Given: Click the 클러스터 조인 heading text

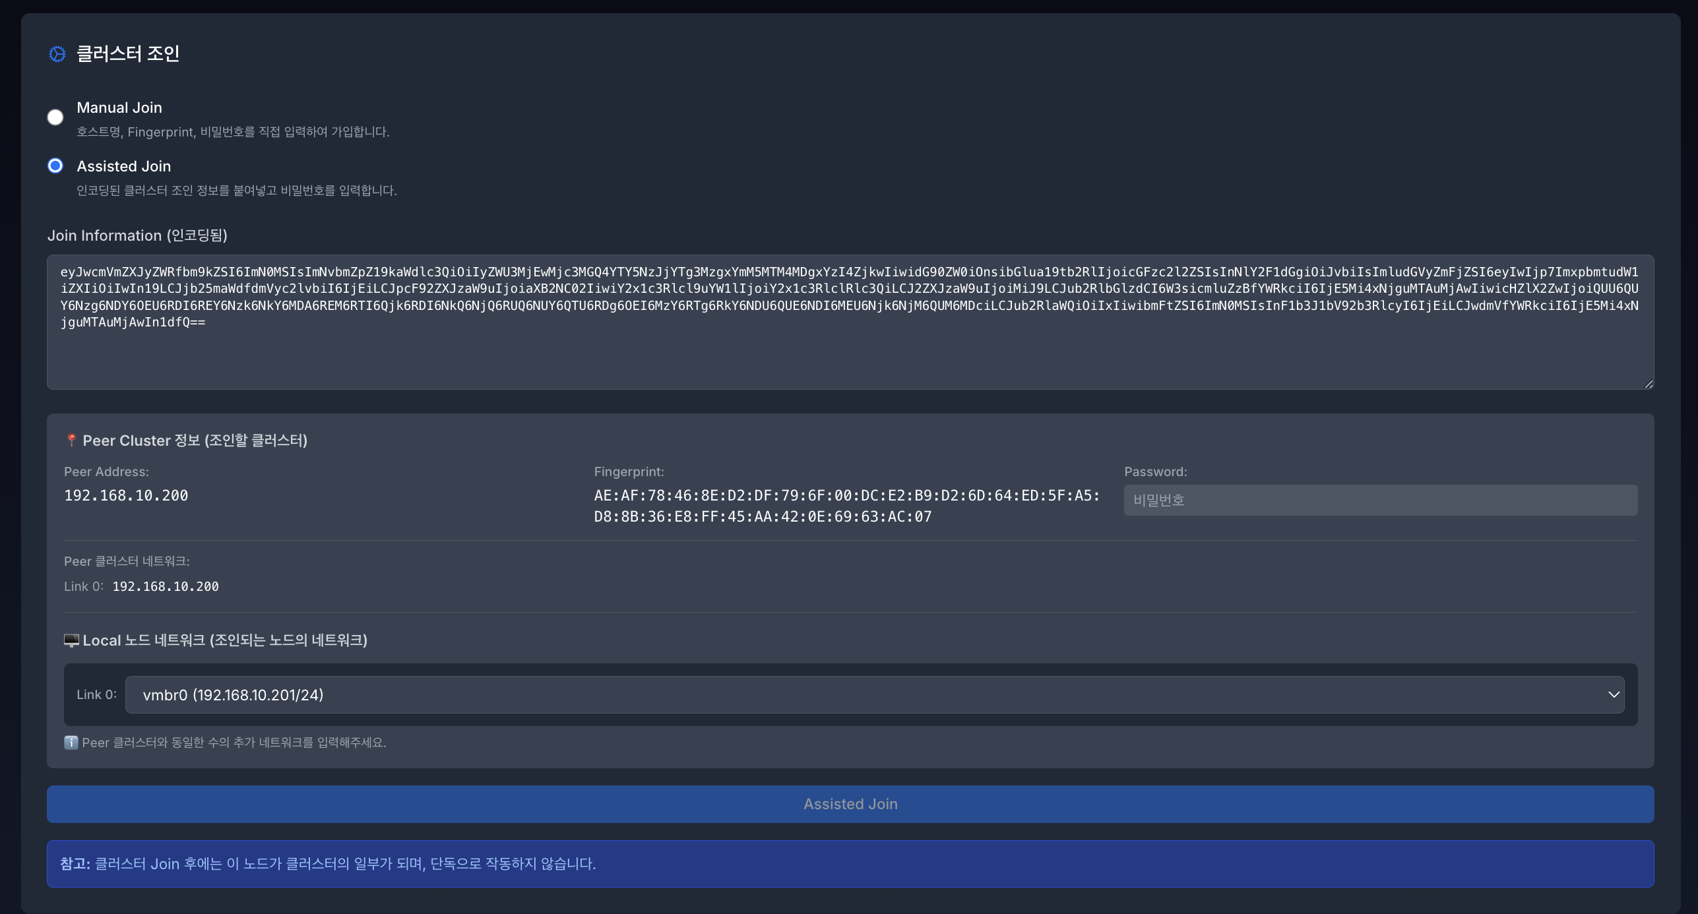Looking at the screenshot, I should pyautogui.click(x=128, y=53).
